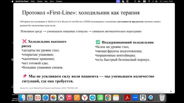
Task: Click 'порционные контейнеры' bullet
Action: pyautogui.click(x=116, y=56)
